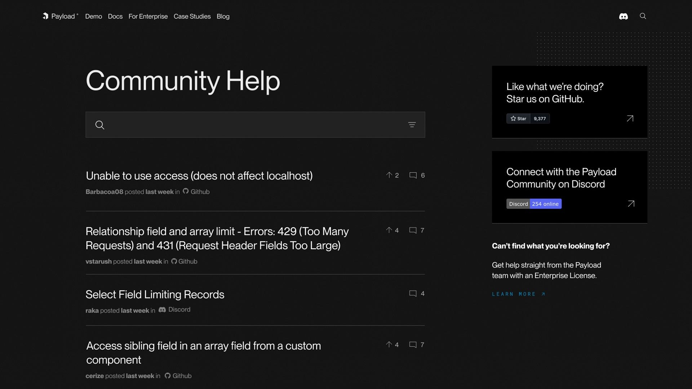
Task: Click the comments icon on 'Access sibling field' post
Action: point(413,345)
